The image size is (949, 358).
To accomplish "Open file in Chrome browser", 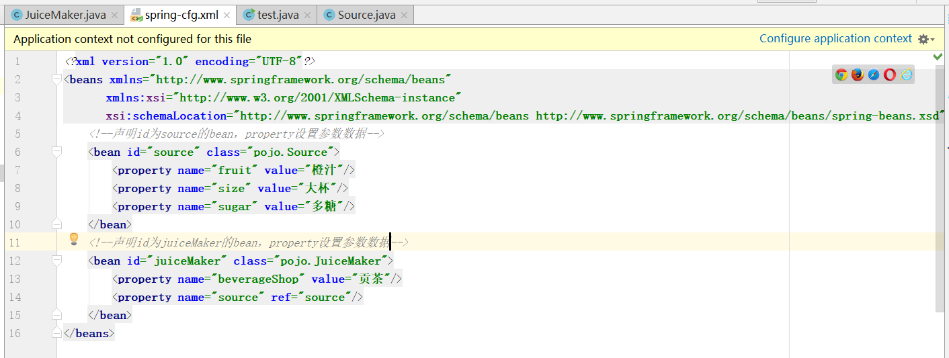I will tap(841, 75).
